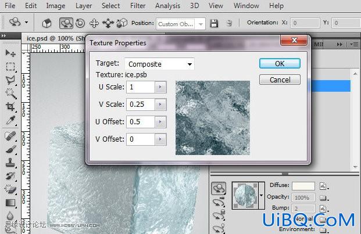Collapse the 3D panel with double arrows

[339, 44]
